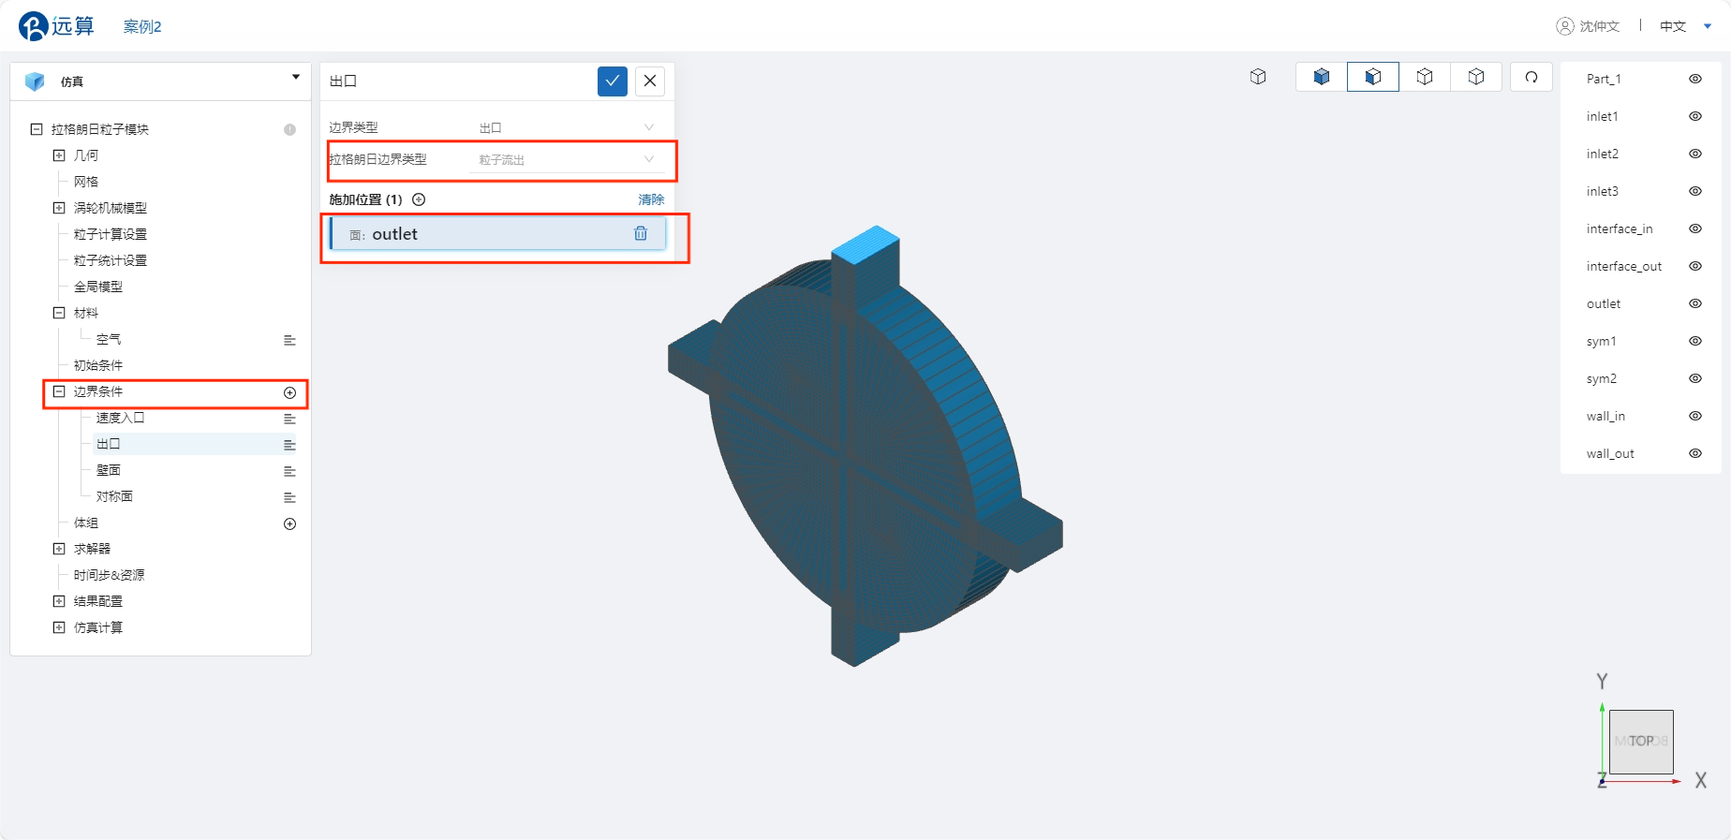1731x840 pixels.
Task: Open the menu icon beside 壁面
Action: tap(289, 471)
